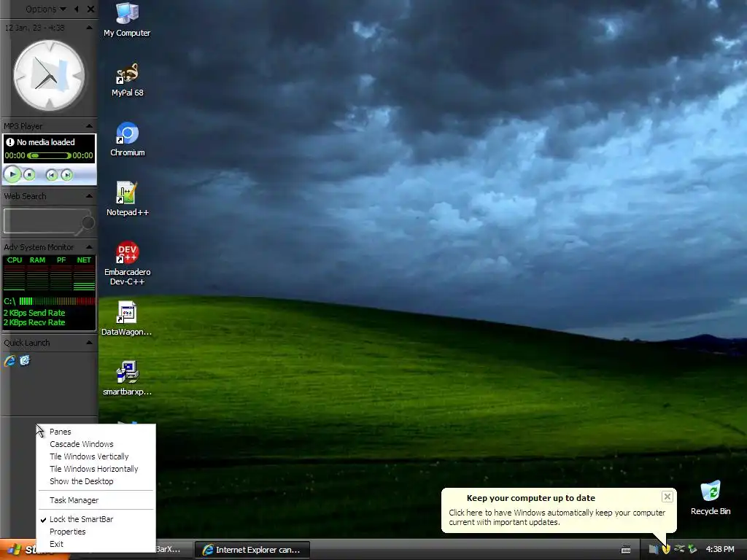Stop playback in MP3 Player
747x560 pixels.
[x=29, y=175]
